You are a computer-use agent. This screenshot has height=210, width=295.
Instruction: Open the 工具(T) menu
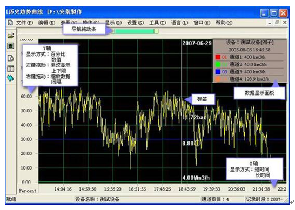point(157,23)
